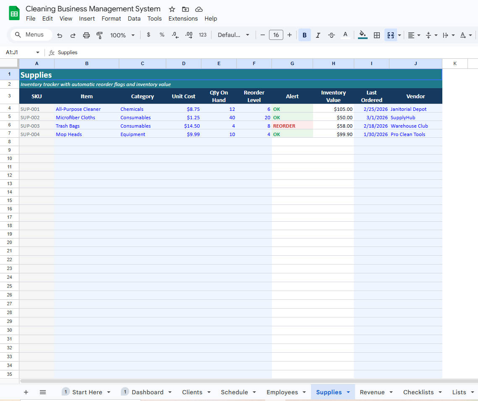
Task: Open the Edit menu
Action: click(47, 18)
